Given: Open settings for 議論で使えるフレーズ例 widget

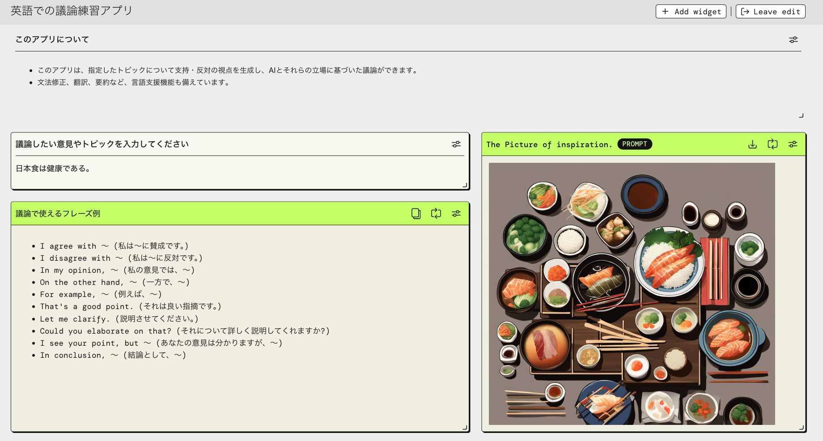Looking at the screenshot, I should pyautogui.click(x=456, y=213).
